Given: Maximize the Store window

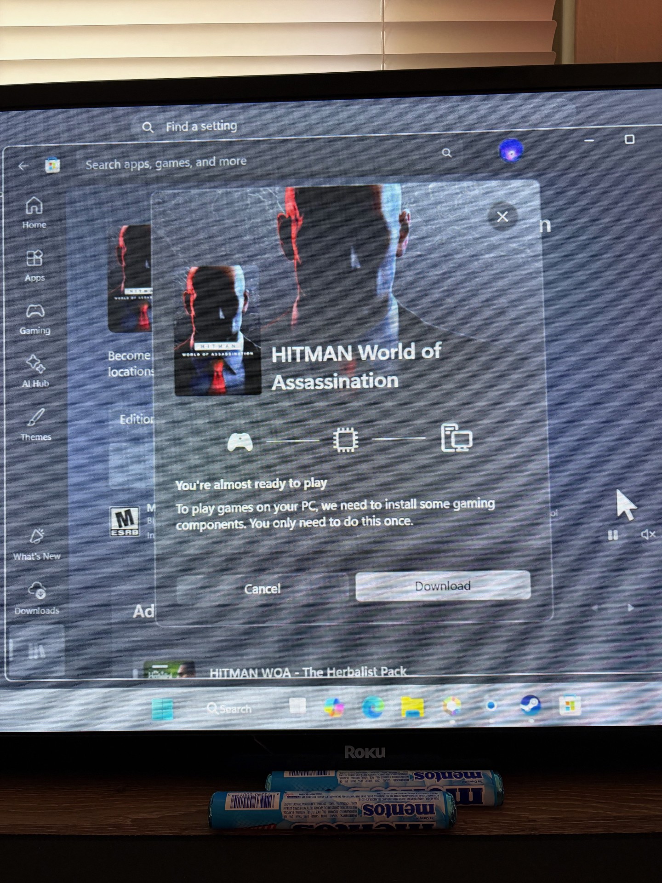Looking at the screenshot, I should (630, 139).
